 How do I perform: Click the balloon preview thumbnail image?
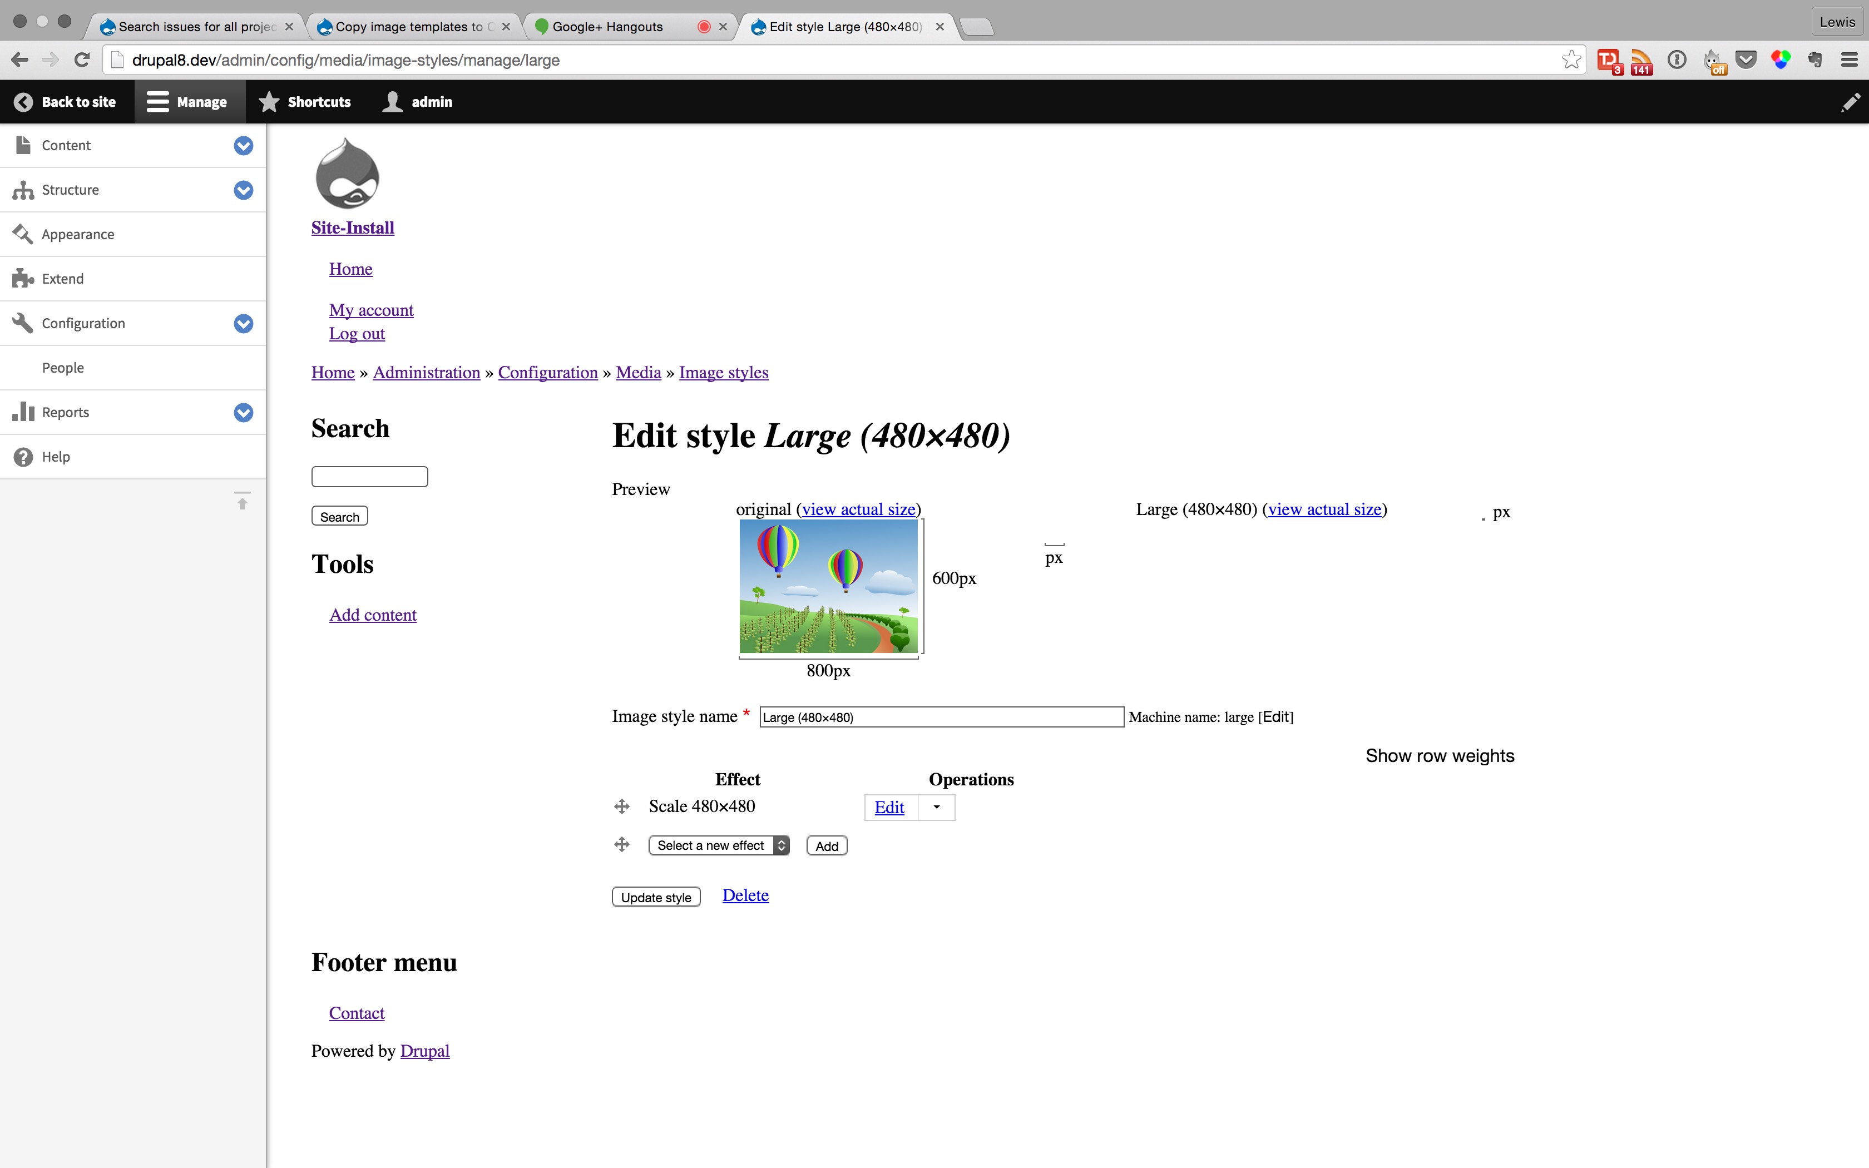(829, 586)
